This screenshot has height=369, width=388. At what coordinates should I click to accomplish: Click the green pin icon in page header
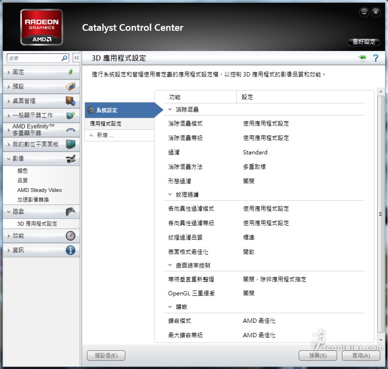coord(362,58)
